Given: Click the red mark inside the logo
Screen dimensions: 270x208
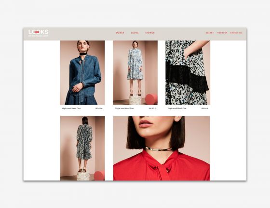Looking at the screenshot, I should pos(37,32).
